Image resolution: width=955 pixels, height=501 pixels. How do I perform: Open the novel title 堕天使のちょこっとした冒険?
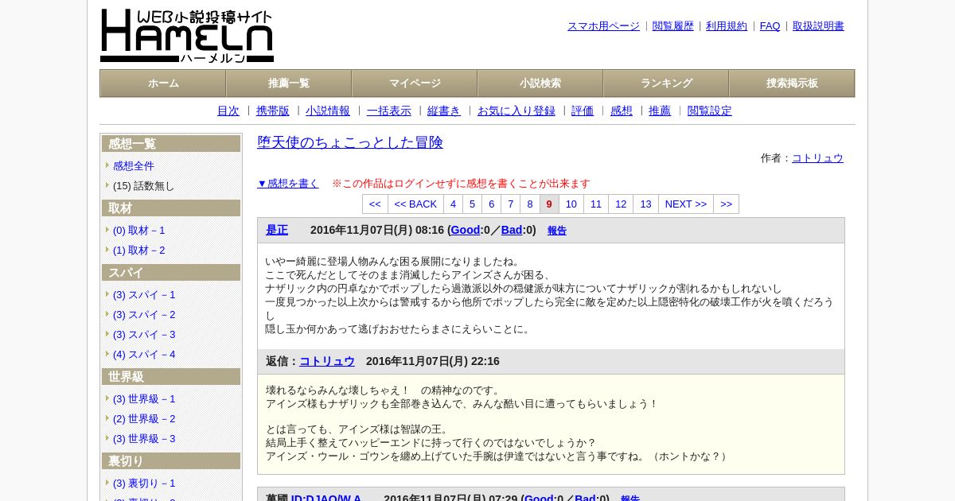point(350,142)
